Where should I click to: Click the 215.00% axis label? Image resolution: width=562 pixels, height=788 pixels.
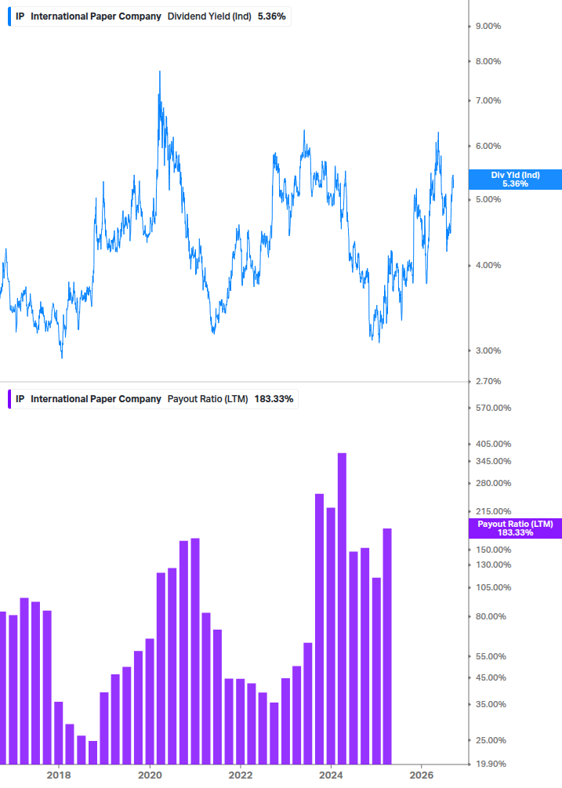(493, 511)
